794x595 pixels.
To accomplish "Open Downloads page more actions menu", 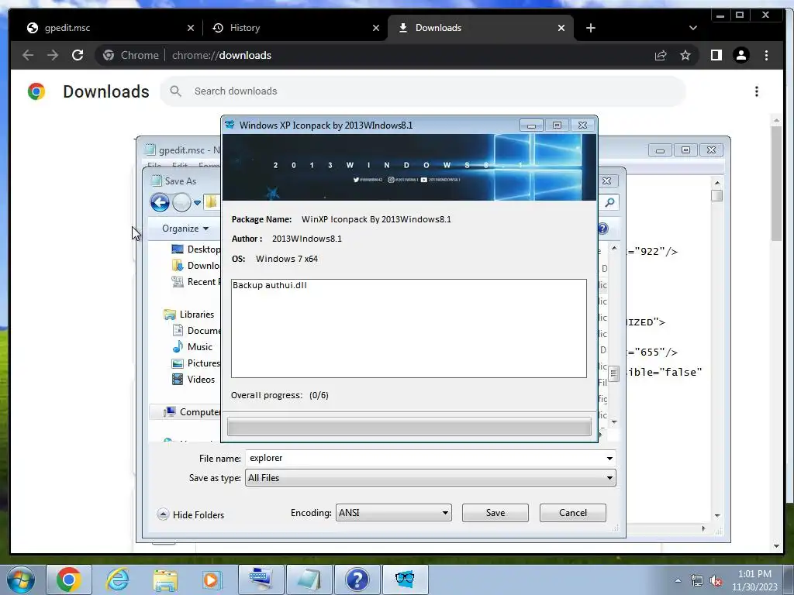I will click(757, 91).
